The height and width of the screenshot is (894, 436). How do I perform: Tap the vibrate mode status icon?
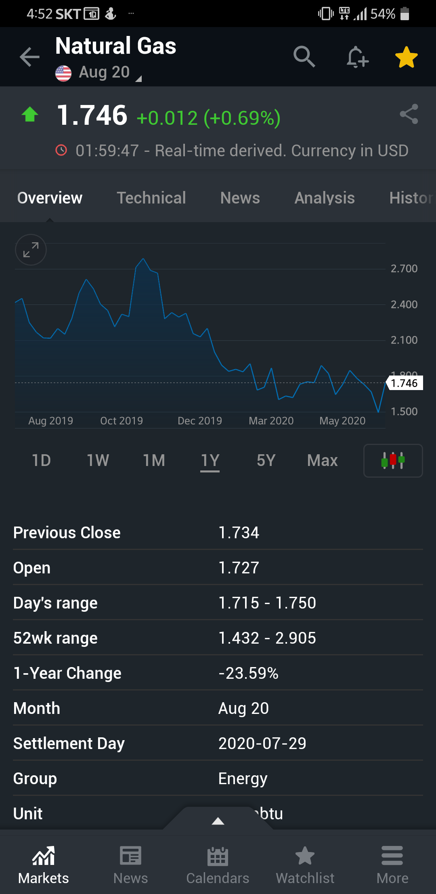(326, 14)
